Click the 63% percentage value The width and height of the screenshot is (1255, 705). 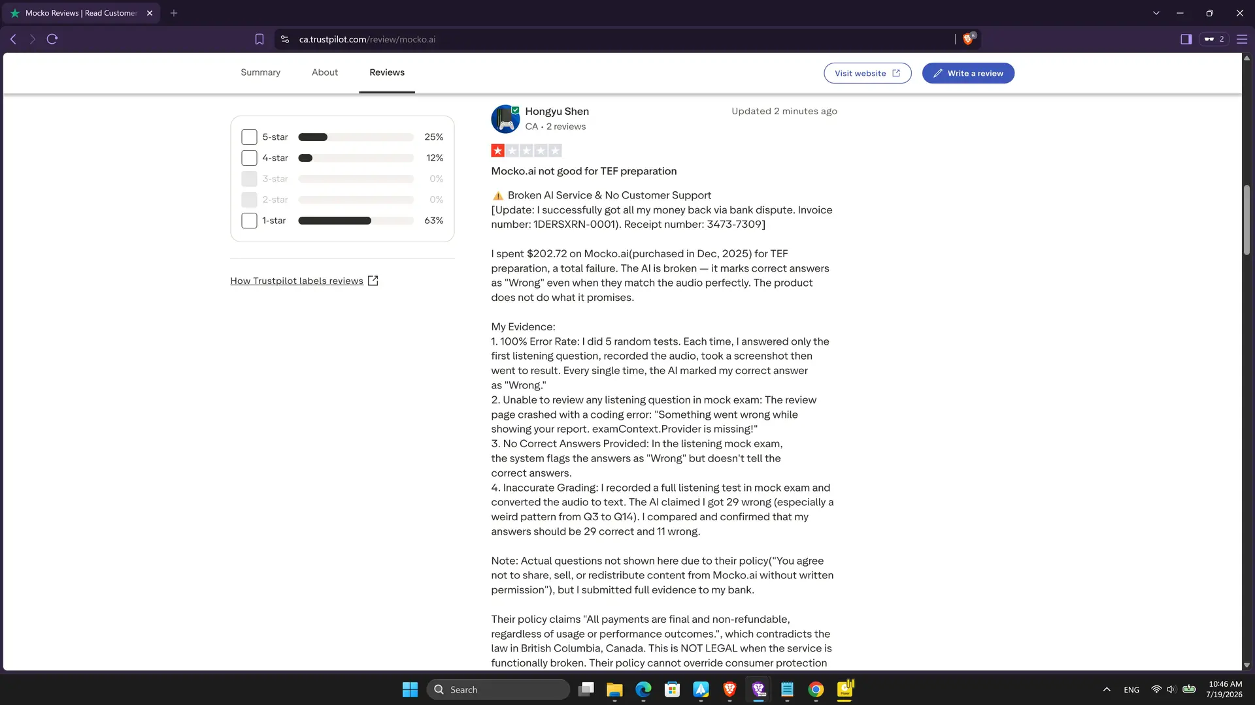click(x=433, y=221)
